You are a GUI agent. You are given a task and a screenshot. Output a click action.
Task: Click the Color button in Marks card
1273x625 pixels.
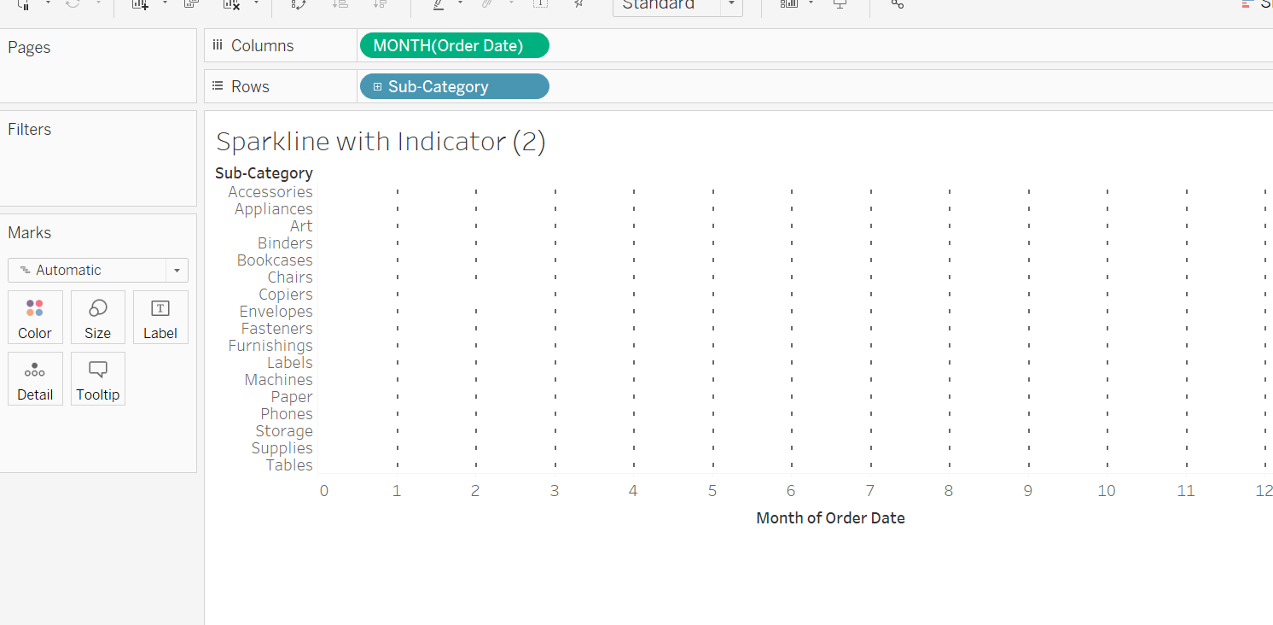[x=35, y=318]
